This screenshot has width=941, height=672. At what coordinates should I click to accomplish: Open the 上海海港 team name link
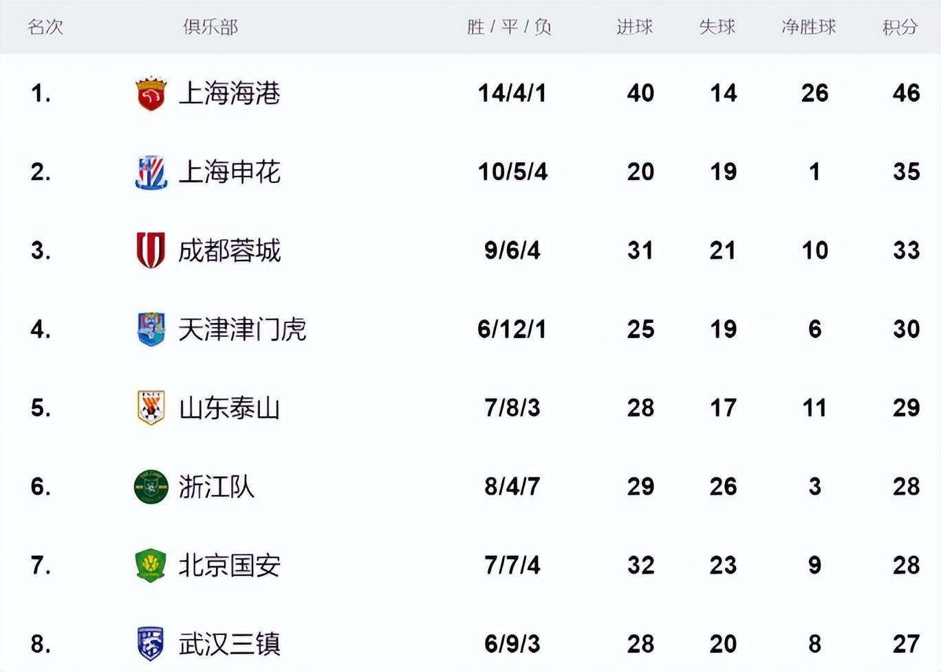coord(229,93)
